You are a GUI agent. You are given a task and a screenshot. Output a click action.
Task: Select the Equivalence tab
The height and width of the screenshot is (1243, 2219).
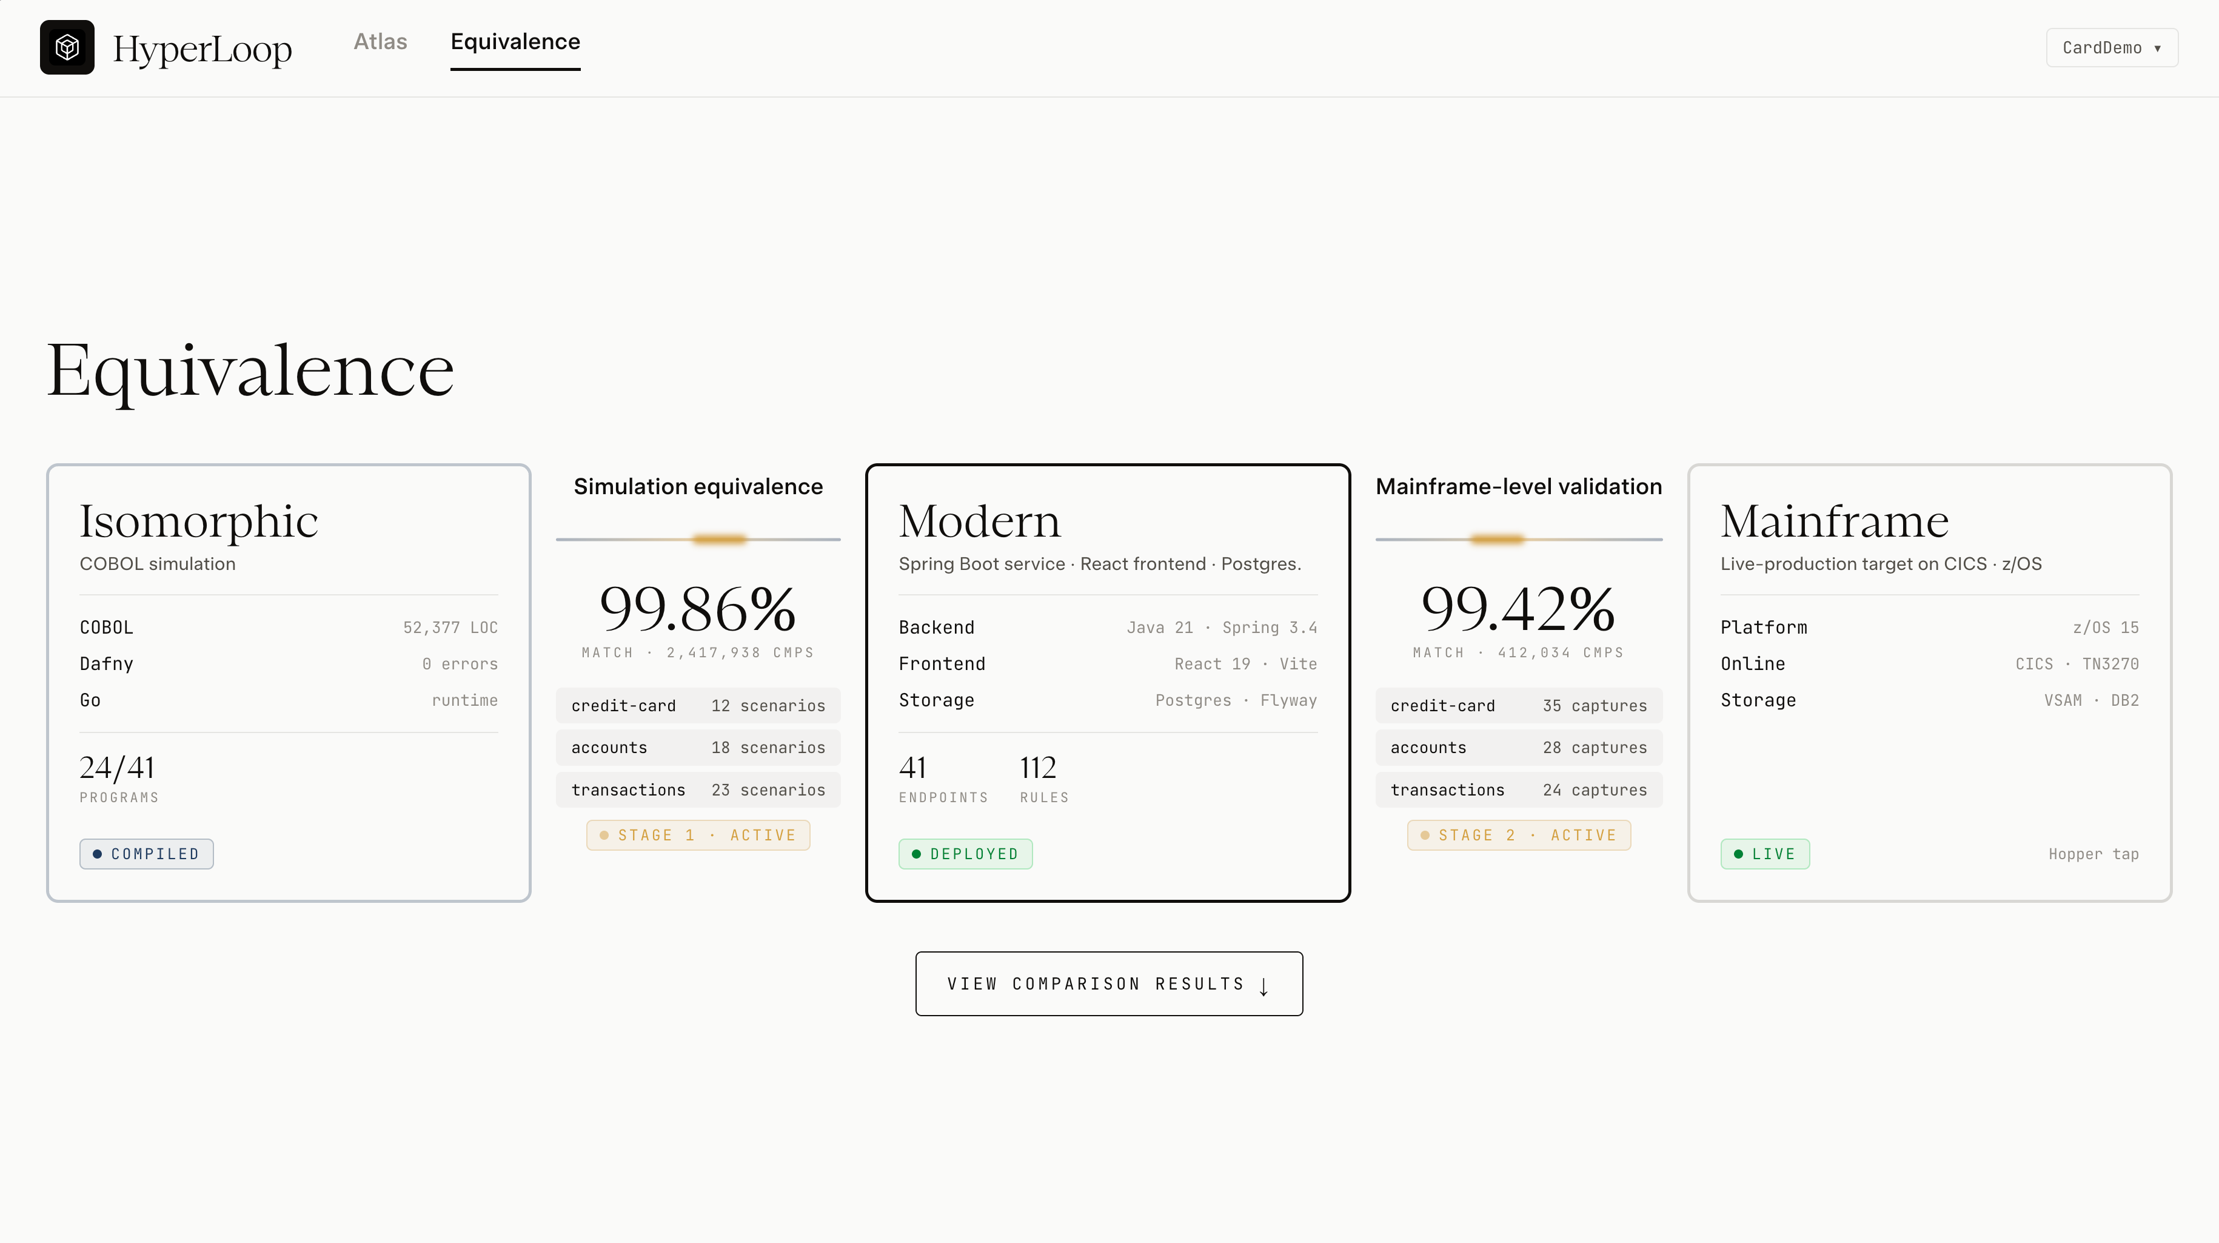coord(515,41)
